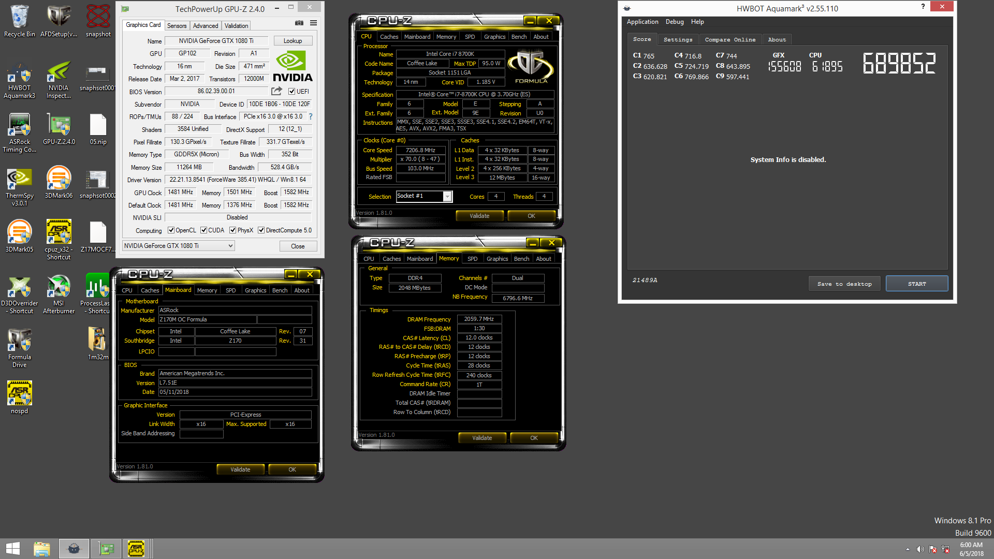Switch to Validation tab in GPU-Z

point(237,26)
